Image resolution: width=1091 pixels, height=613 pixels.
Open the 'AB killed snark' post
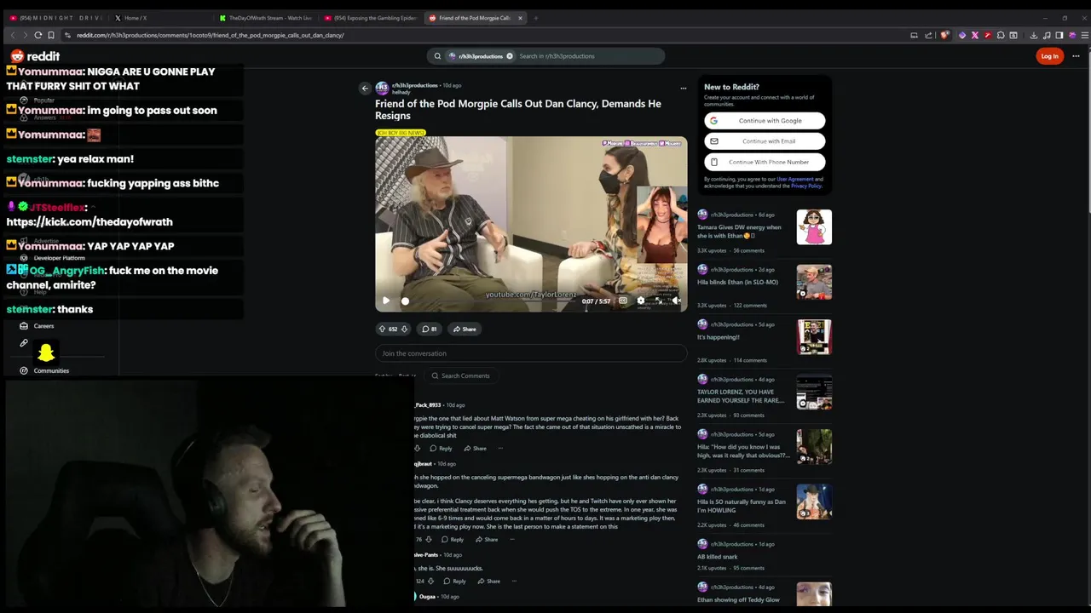(718, 557)
